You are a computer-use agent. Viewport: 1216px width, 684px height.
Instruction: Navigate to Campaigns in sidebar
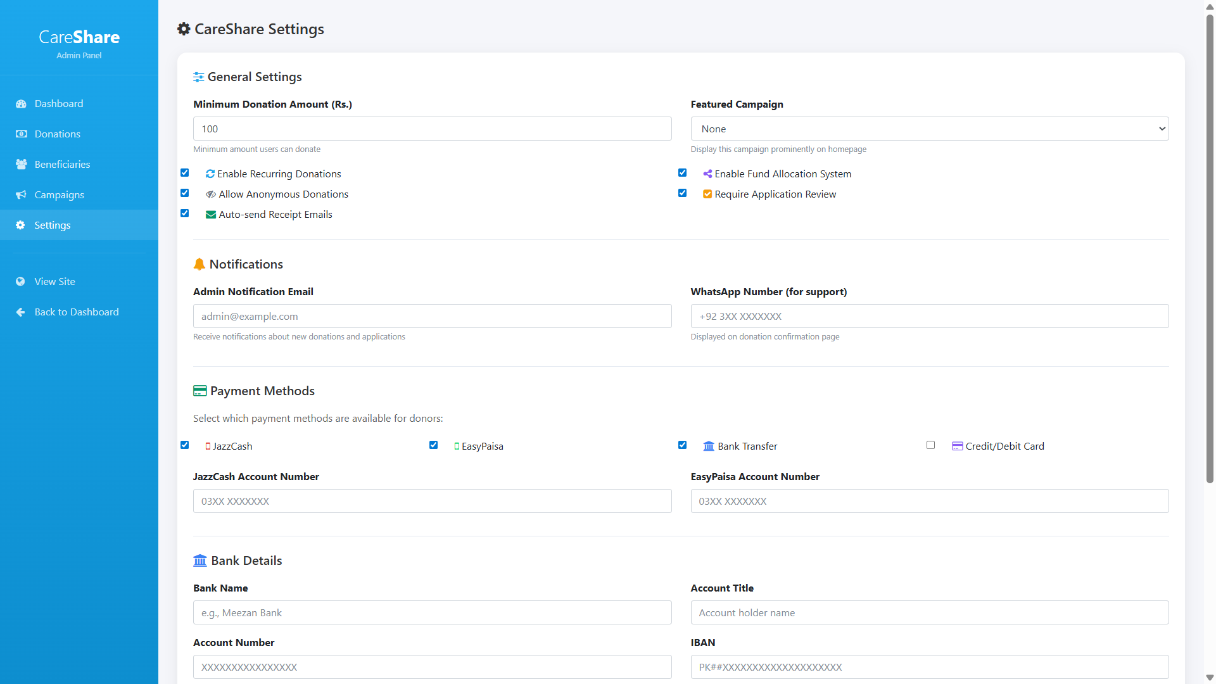click(79, 195)
